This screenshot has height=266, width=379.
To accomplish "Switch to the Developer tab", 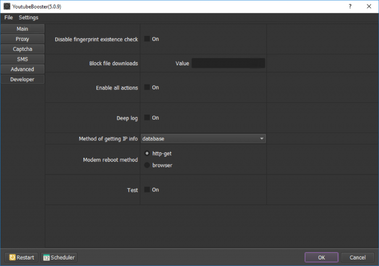I will (x=23, y=80).
